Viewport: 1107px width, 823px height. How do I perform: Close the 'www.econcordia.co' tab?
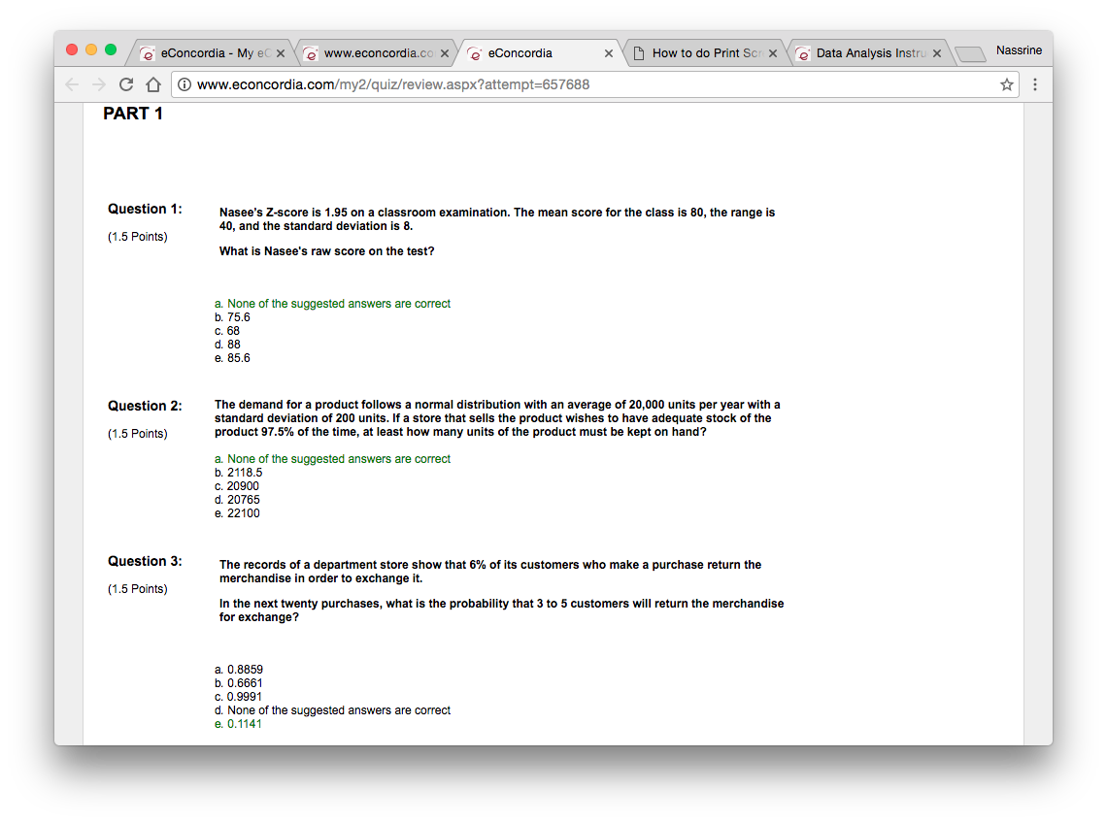pyautogui.click(x=444, y=53)
